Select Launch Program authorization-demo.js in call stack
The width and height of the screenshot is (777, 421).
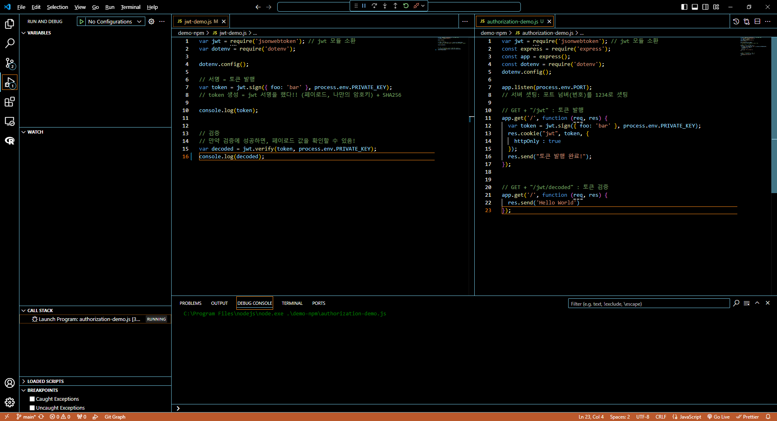click(x=95, y=319)
